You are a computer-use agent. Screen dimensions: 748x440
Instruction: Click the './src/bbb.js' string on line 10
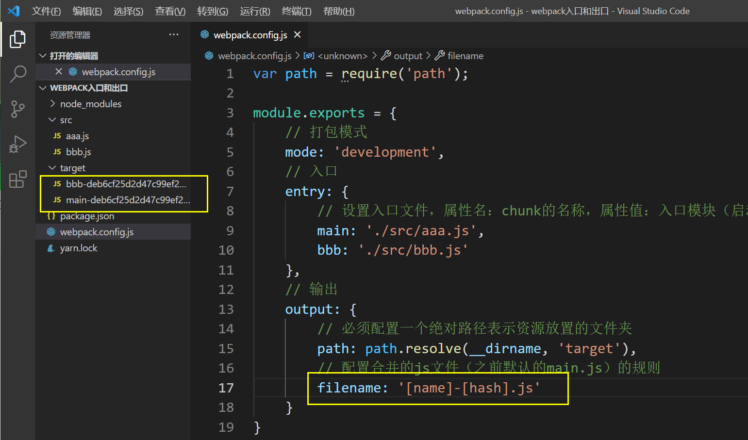(x=413, y=250)
